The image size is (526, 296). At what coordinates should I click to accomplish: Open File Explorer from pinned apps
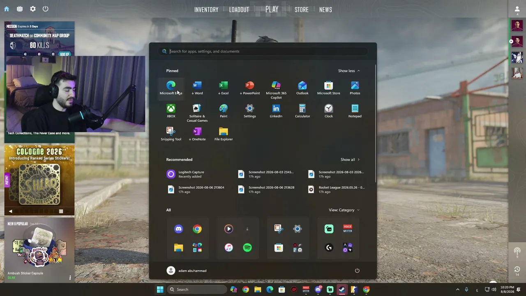[x=224, y=134]
